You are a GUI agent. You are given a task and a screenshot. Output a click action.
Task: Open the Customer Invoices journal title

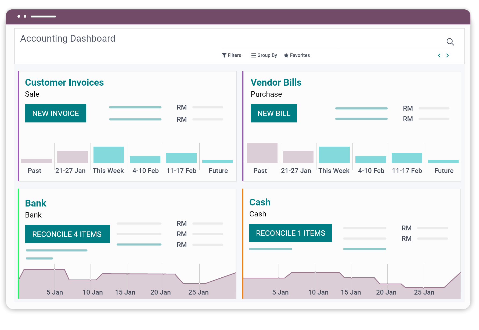pyautogui.click(x=64, y=82)
